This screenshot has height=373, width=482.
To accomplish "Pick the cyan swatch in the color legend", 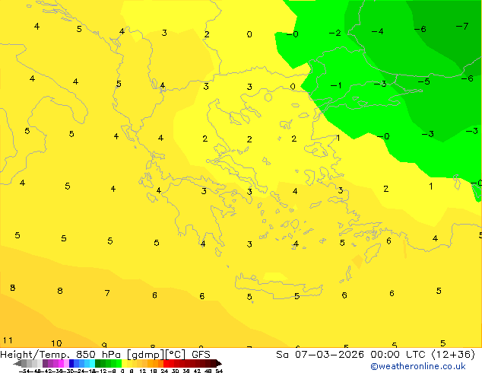I will point(92,363).
